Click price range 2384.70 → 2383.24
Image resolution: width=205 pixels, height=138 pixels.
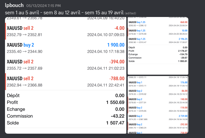click(x=137, y=128)
